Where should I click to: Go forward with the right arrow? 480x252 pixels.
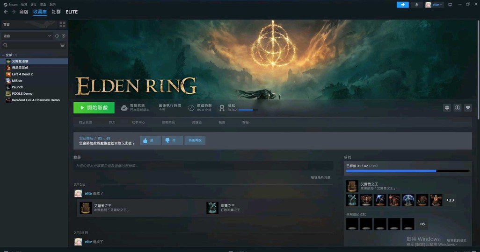tap(14, 12)
